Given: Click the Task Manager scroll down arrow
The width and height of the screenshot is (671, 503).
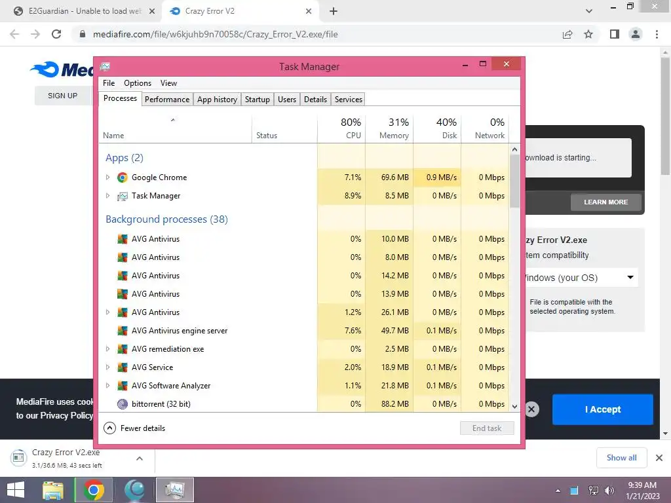Looking at the screenshot, I should (x=515, y=406).
